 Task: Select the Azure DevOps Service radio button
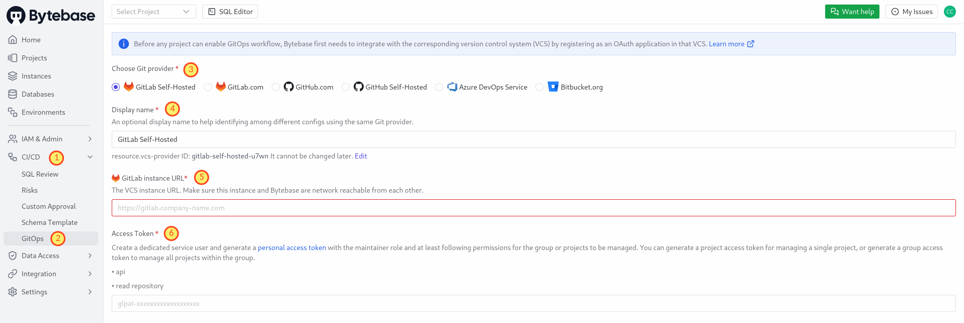(439, 87)
